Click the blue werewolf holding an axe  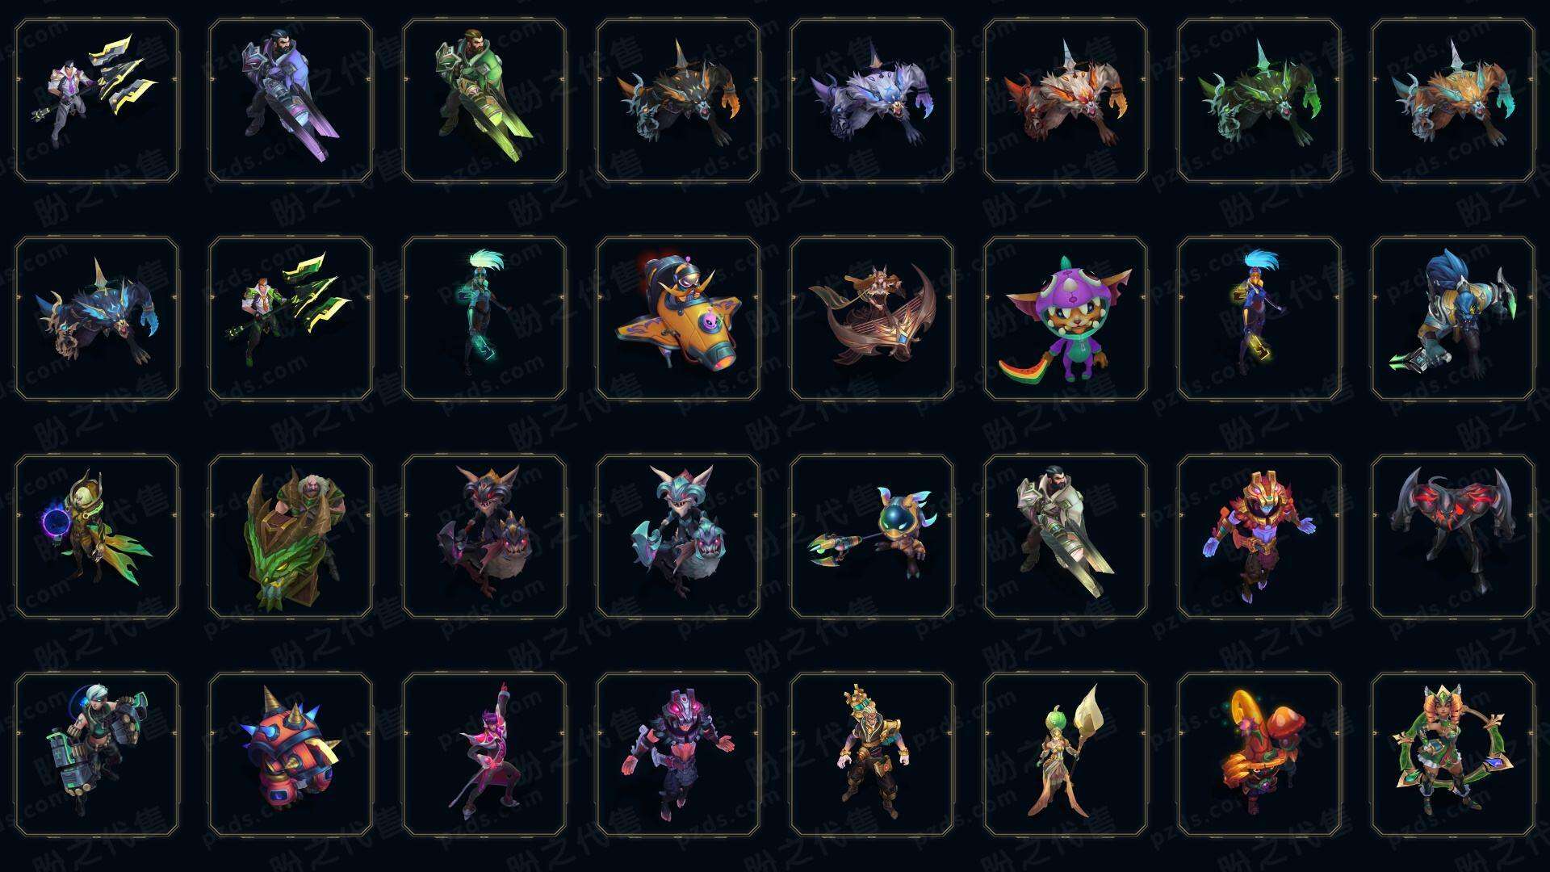(1453, 318)
